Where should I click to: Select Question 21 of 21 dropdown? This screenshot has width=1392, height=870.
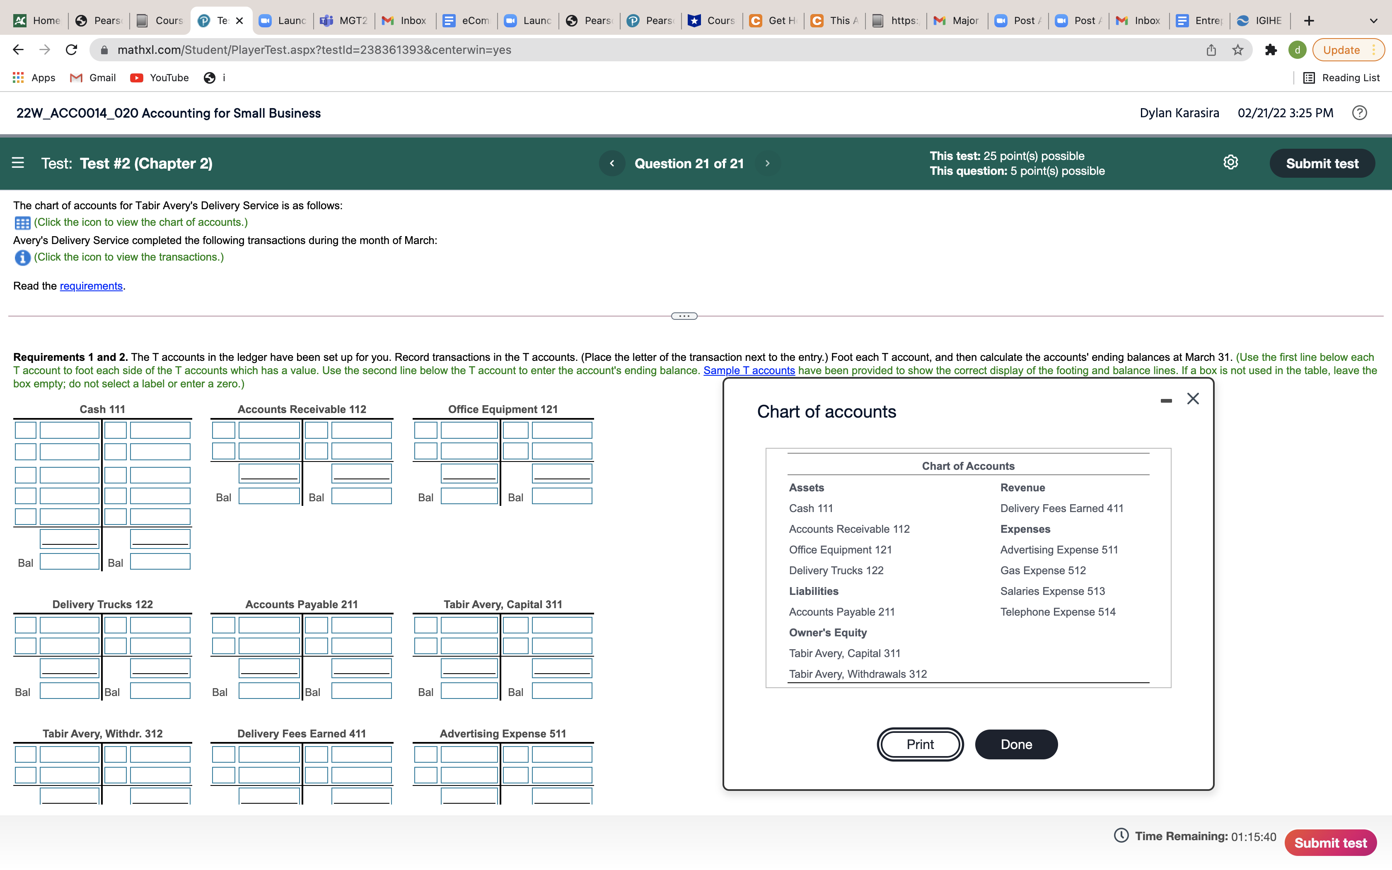pos(689,163)
